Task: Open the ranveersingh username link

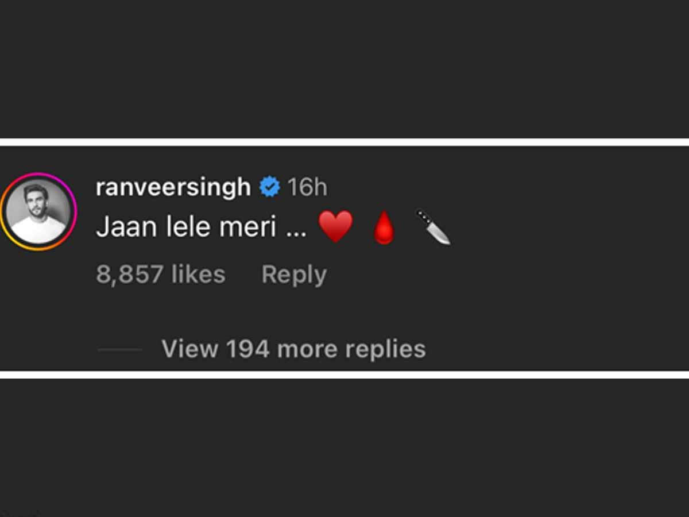Action: (173, 188)
